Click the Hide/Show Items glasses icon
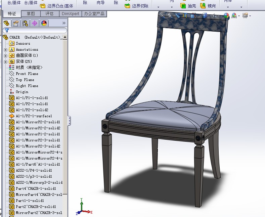This screenshot has height=217, width=265. coord(214,16)
